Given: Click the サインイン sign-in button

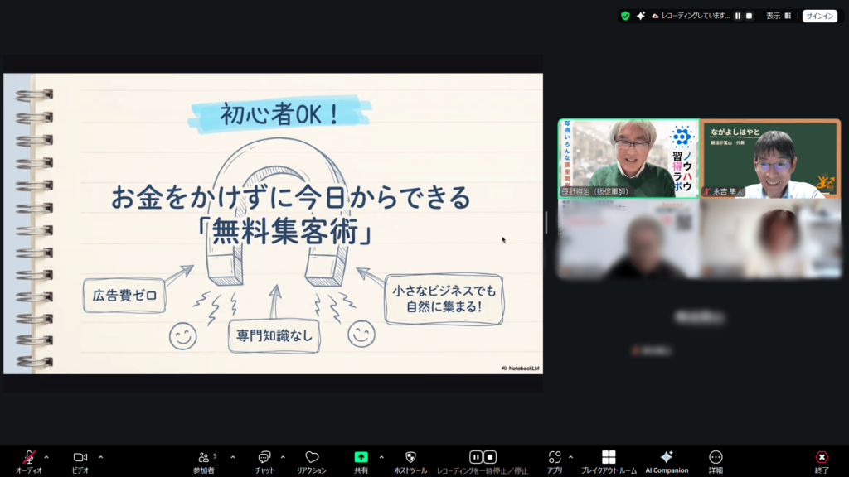Looking at the screenshot, I should [x=819, y=16].
